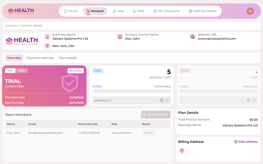Click the Name column header
263x164 pixels.
click(x=11, y=124)
